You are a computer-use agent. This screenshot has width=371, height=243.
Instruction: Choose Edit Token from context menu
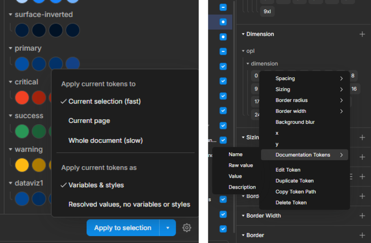tap(288, 170)
